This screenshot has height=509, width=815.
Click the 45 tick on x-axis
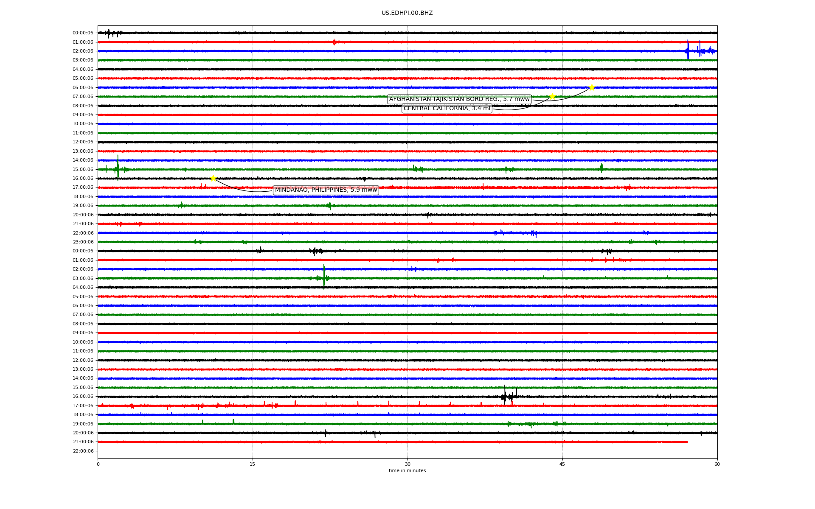[x=562, y=464]
